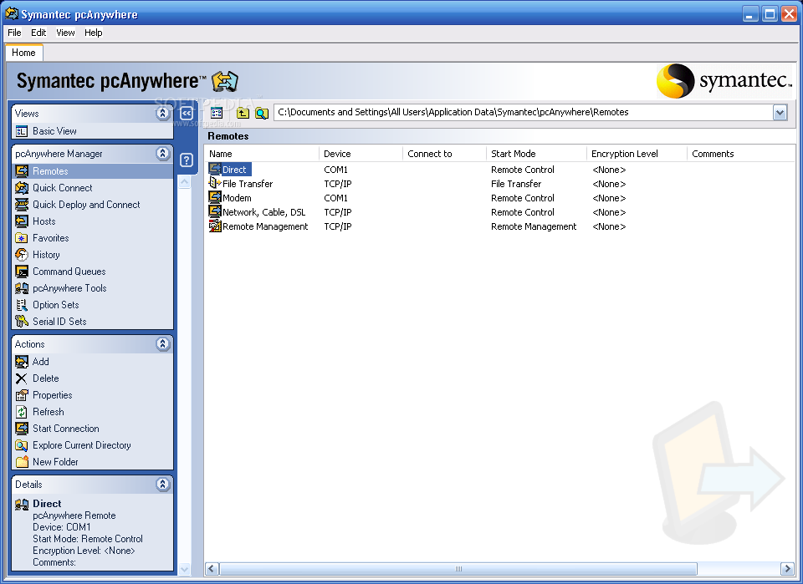
Task: Click the view style toolbar icon
Action: [x=217, y=113]
